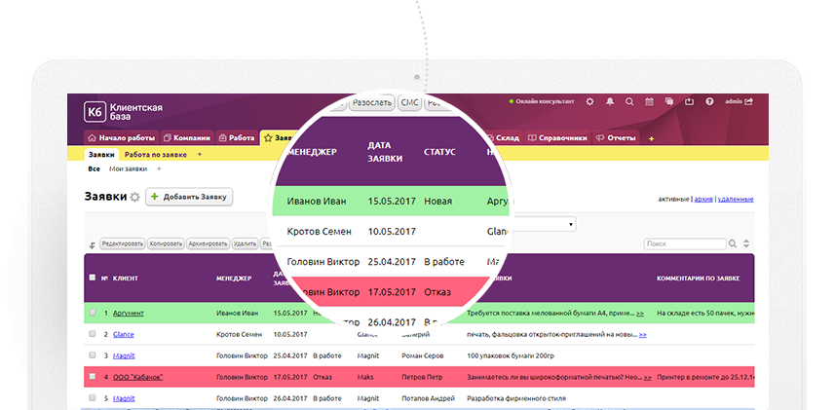Click the notifications bell icon
Viewport: 835px width, 410px height.
point(610,101)
